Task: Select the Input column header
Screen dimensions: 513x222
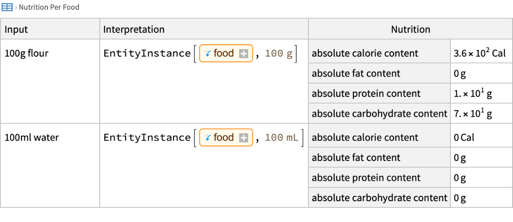Action: [16, 30]
